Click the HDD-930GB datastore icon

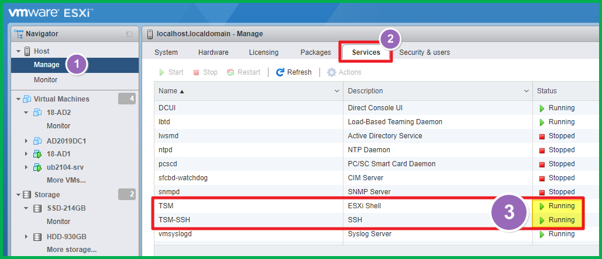[x=37, y=237]
